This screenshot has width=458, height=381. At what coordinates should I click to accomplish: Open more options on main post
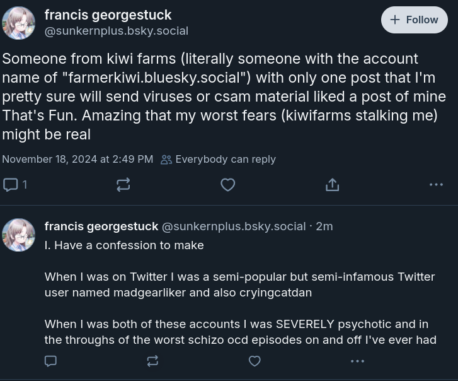(x=436, y=185)
